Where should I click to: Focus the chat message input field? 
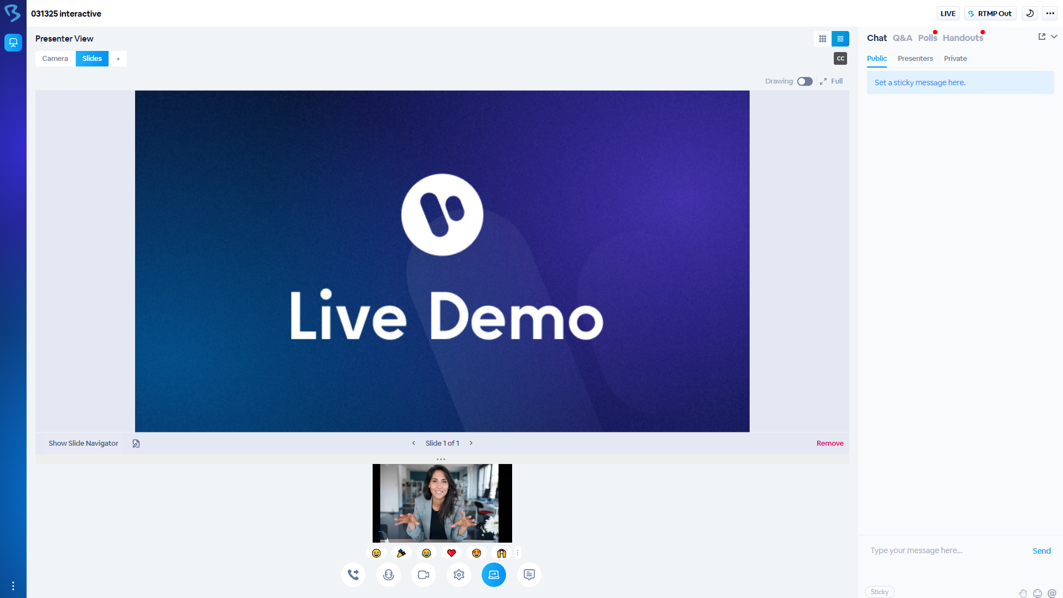point(945,551)
